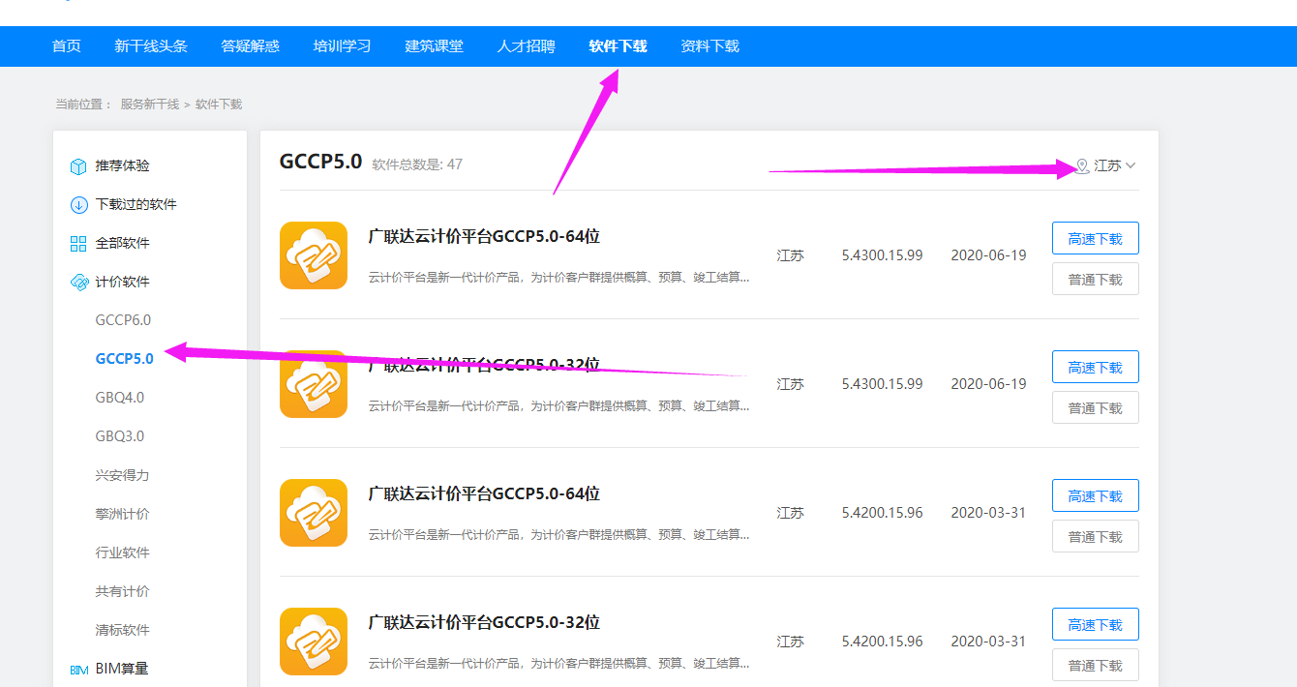
Task: Go to the 答疑解惑 nav tab
Action: pyautogui.click(x=251, y=46)
